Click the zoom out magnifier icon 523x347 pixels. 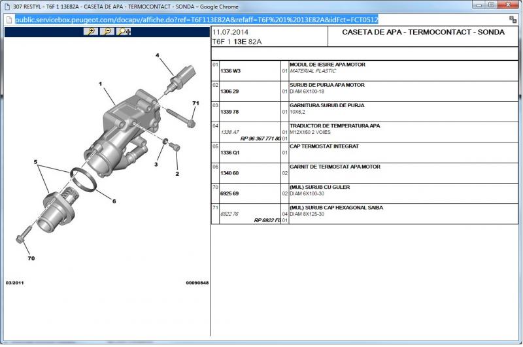pyautogui.click(x=107, y=31)
